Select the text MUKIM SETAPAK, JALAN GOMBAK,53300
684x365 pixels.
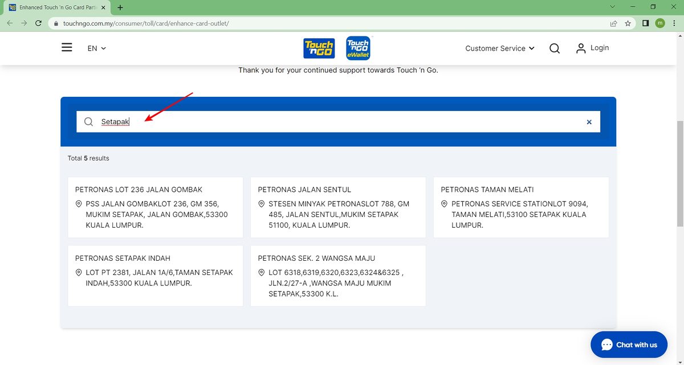coord(157,215)
